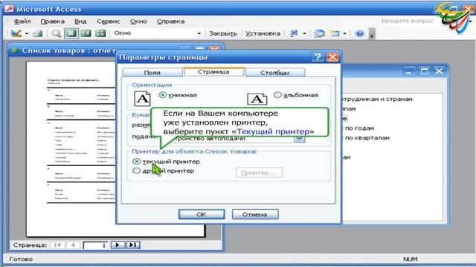
Task: Open toolbar options overflow arrow
Action: (372, 34)
